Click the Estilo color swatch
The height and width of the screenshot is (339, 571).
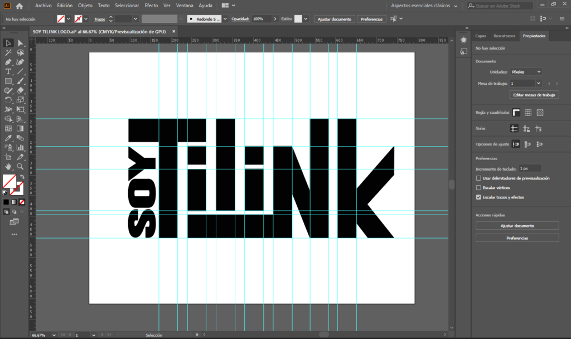pos(298,18)
